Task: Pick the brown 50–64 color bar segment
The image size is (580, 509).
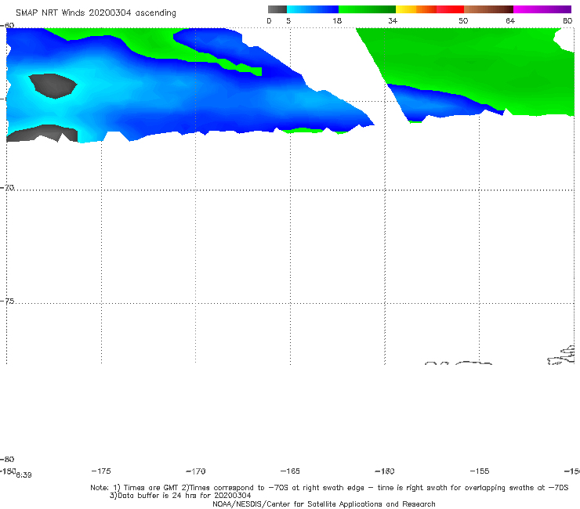Action: 488,9
